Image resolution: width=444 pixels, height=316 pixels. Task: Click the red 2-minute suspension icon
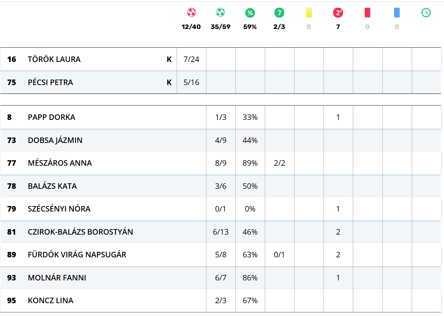pos(338,13)
